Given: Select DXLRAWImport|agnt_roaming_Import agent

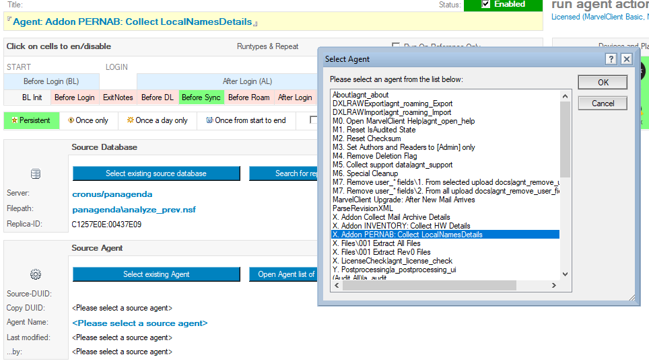Looking at the screenshot, I should [446, 112].
